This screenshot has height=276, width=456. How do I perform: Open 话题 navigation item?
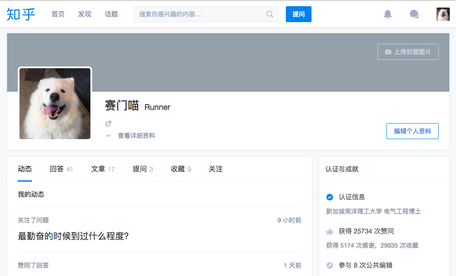[111, 14]
